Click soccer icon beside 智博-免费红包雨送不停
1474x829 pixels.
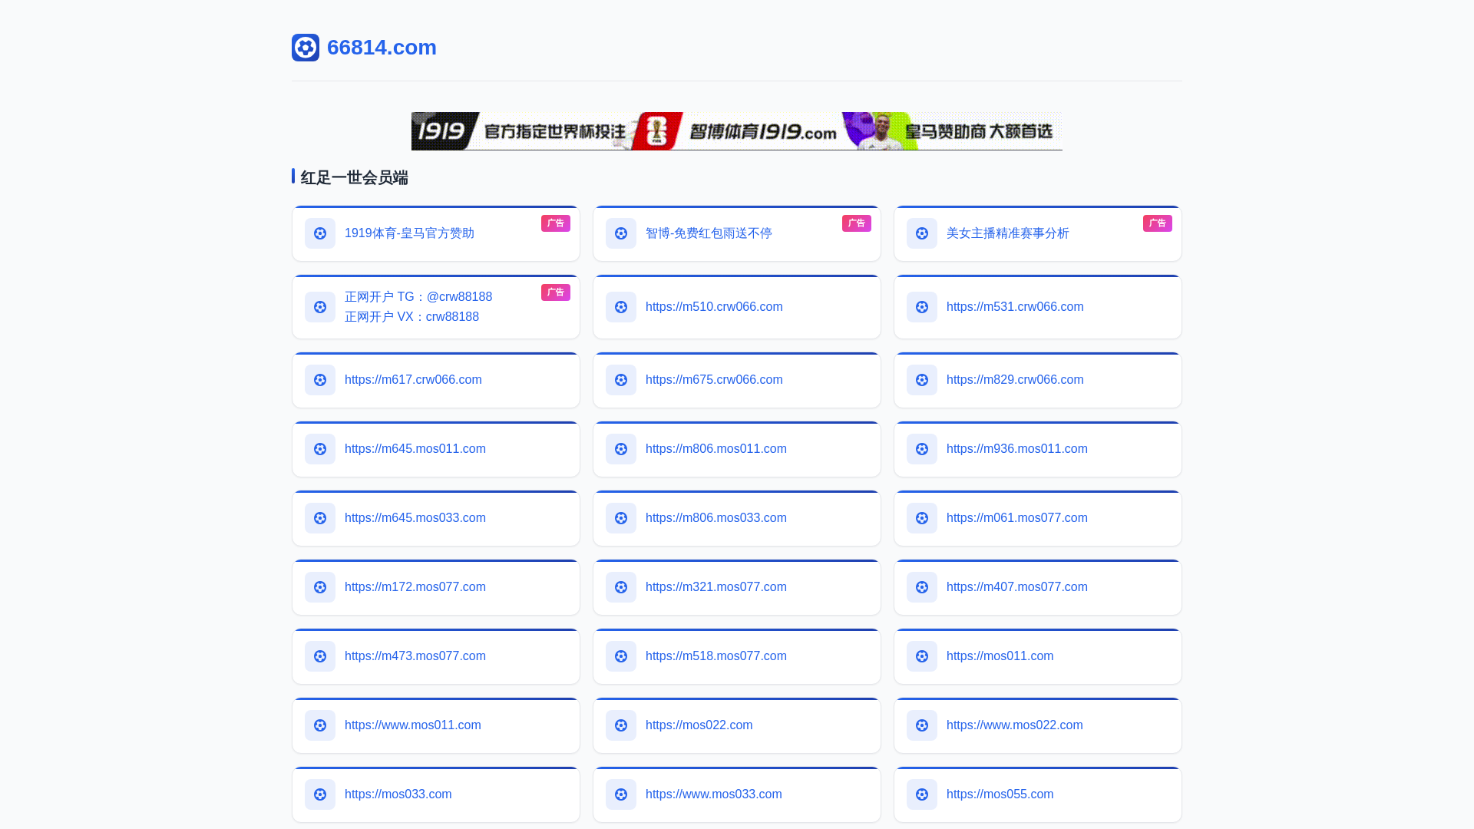tap(621, 233)
